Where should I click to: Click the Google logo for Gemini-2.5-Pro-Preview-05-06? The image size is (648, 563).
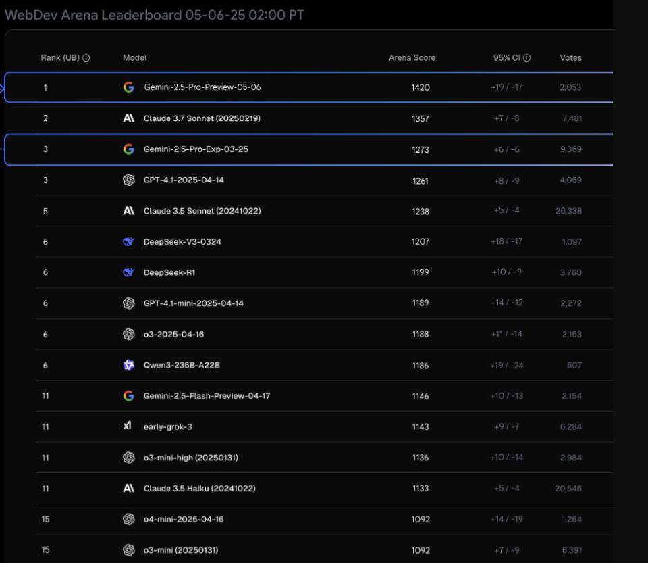(x=128, y=87)
